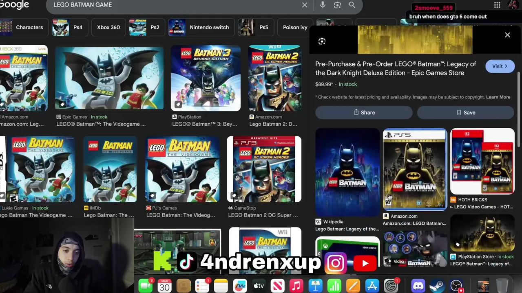The height and width of the screenshot is (293, 522).
Task: Open the Pre-Purchase LEGO Batman Epic Games title link
Action: click(396, 68)
